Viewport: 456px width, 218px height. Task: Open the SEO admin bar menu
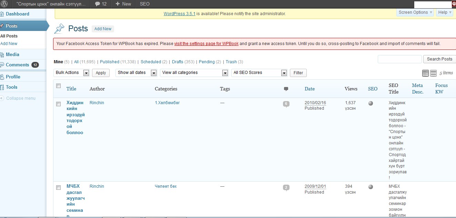pos(145,4)
